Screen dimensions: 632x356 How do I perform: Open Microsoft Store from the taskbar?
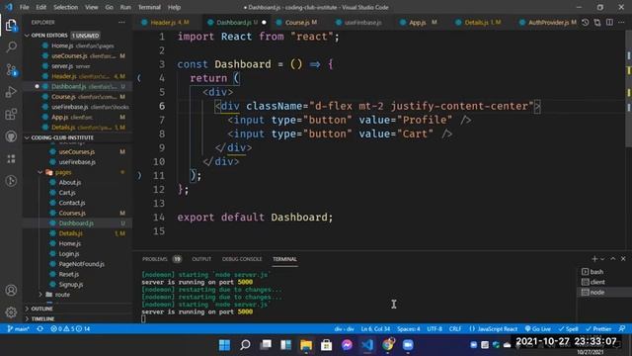tap(326, 345)
